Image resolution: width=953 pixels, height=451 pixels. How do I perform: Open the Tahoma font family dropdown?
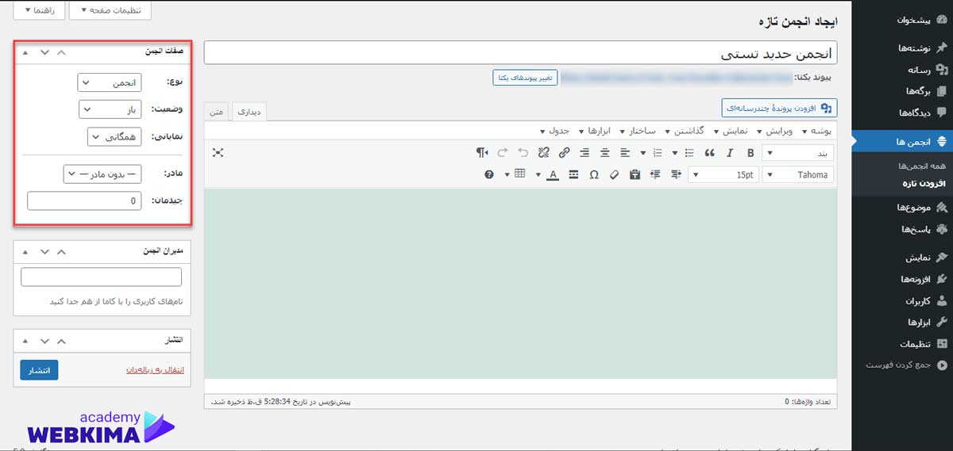[798, 174]
